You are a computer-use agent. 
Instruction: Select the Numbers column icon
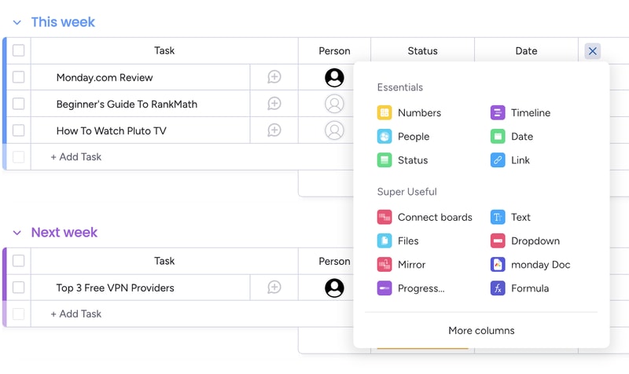(x=384, y=112)
